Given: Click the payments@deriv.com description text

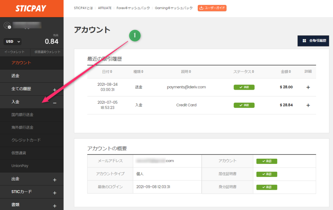Looking at the screenshot, I should point(186,87).
